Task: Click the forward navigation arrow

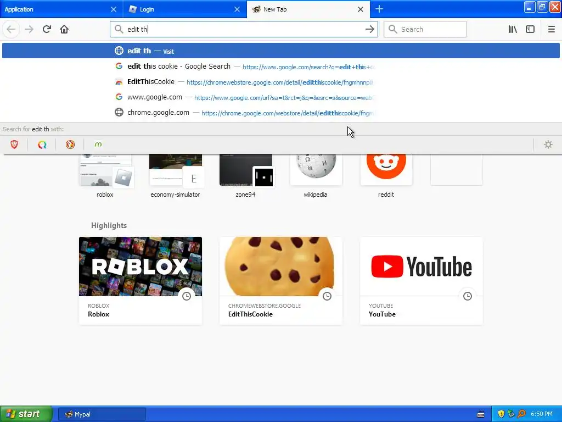Action: [x=29, y=29]
